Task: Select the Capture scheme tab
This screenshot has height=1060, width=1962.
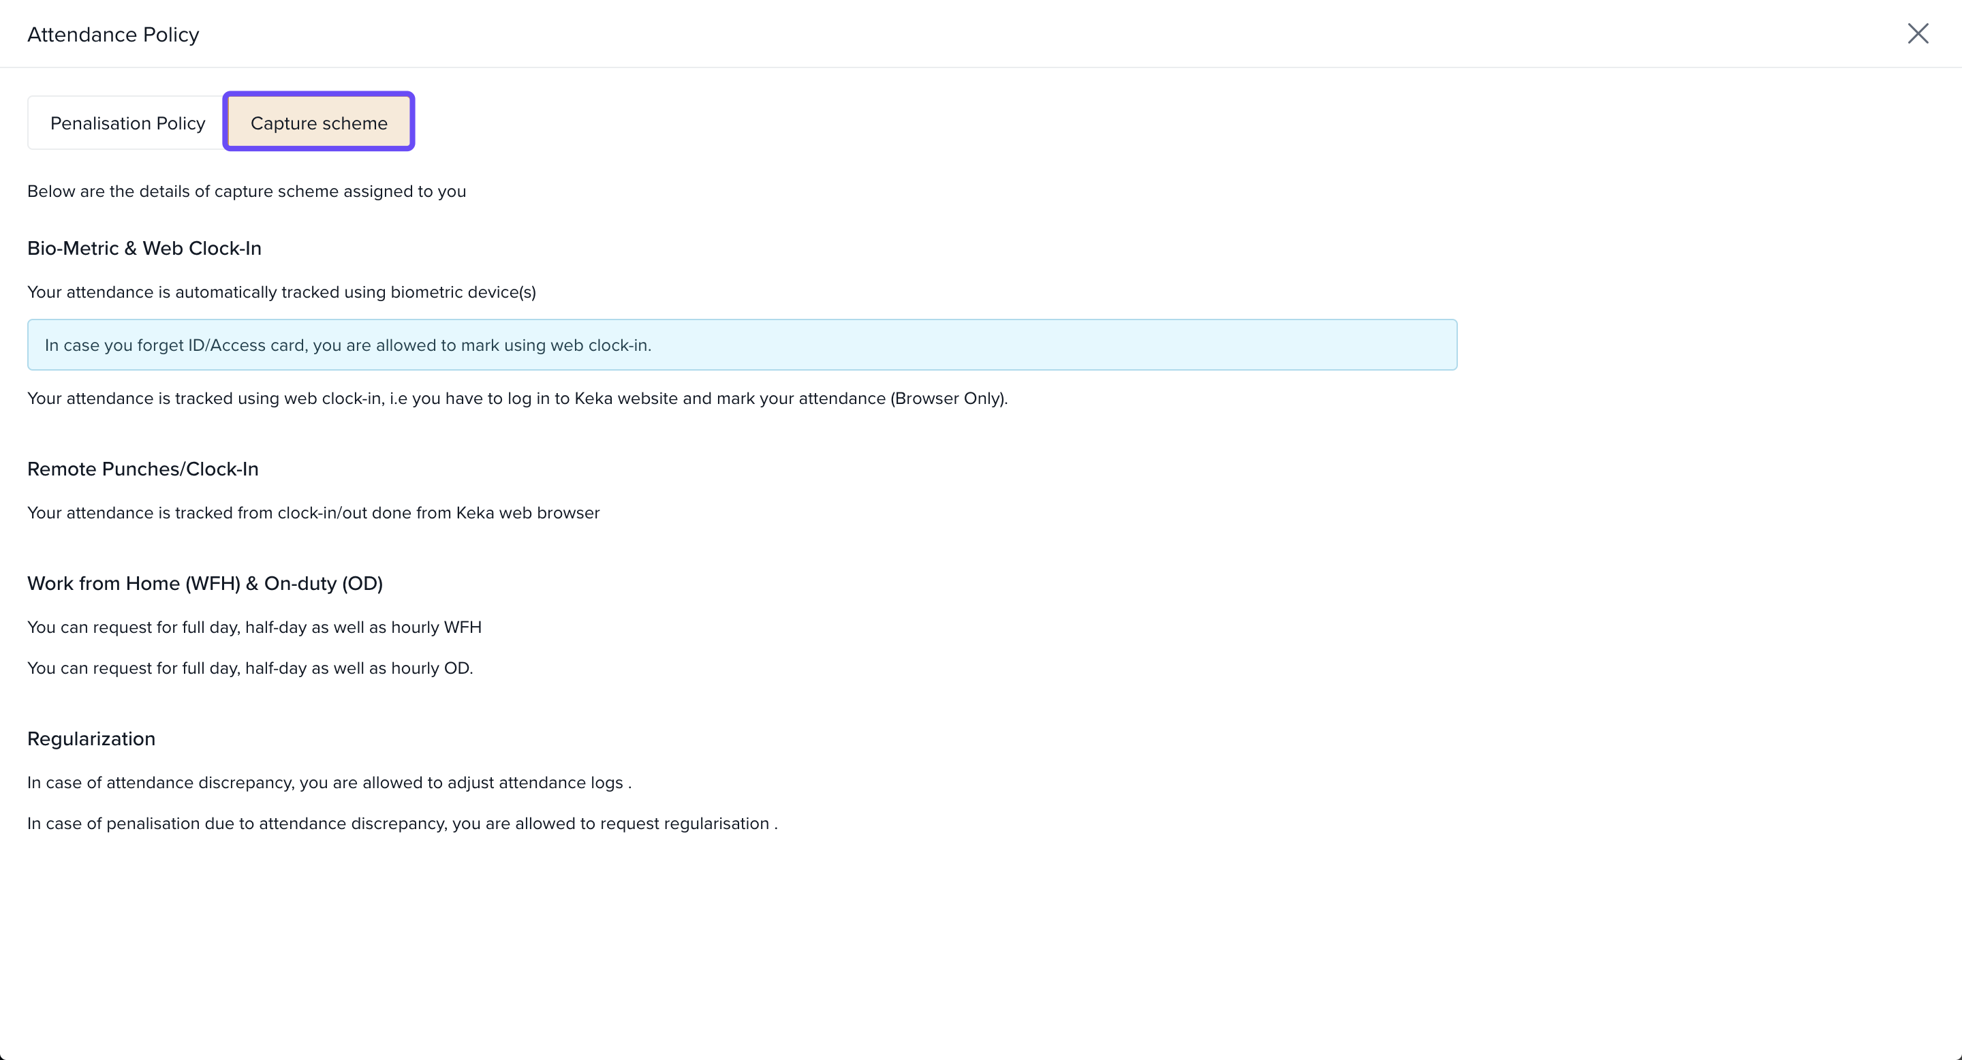Action: coord(318,123)
